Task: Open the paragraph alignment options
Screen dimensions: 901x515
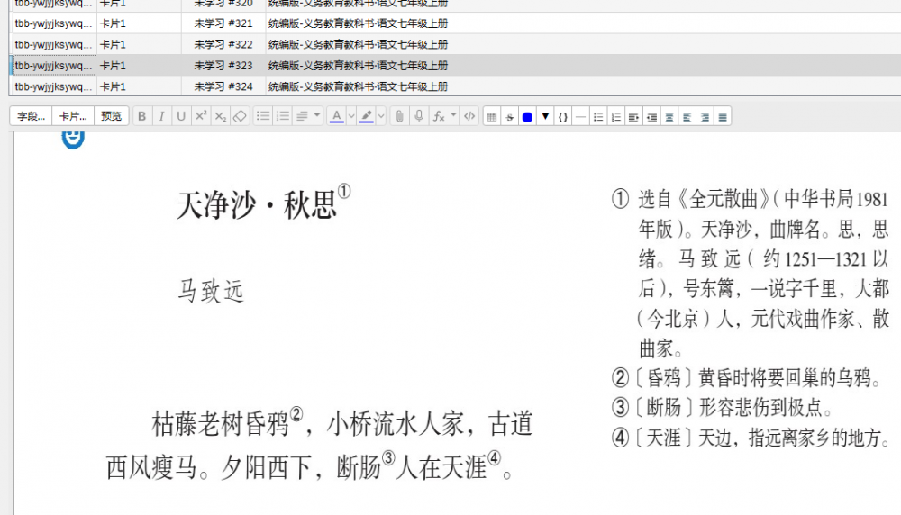Action: click(308, 116)
